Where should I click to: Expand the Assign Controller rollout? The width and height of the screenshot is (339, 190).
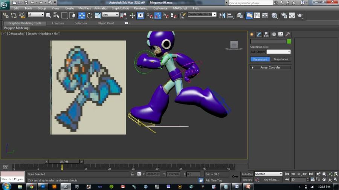270,67
